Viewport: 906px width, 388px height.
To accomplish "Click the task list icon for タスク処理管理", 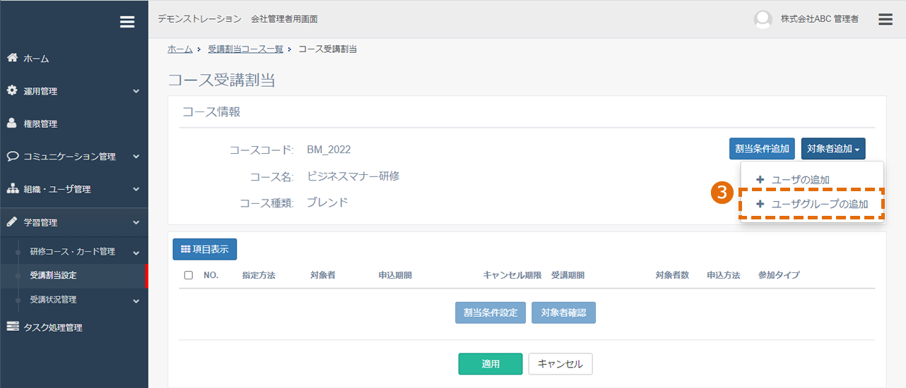I will (13, 327).
